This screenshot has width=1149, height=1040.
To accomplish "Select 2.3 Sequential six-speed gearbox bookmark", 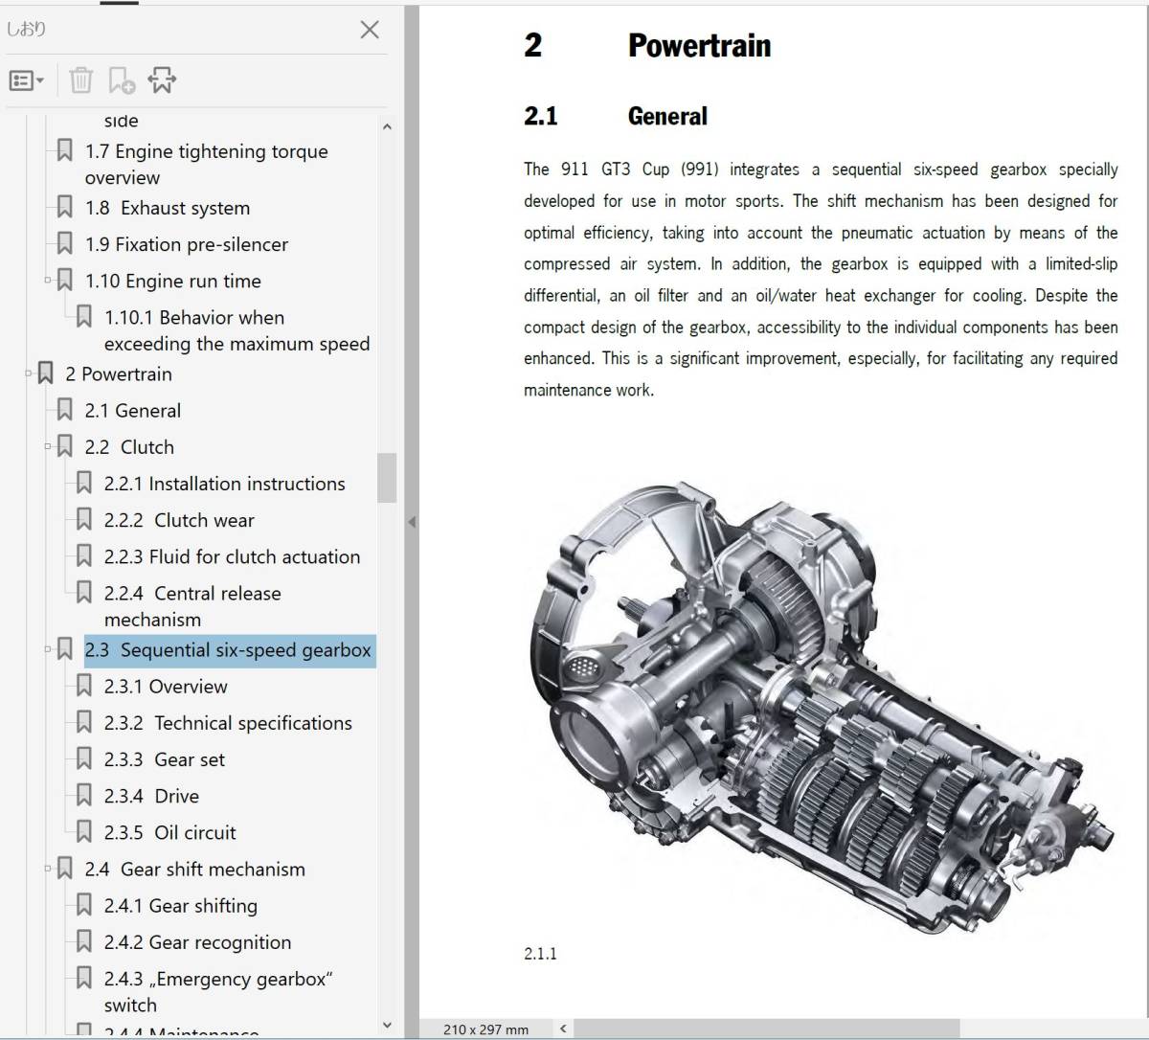I will point(228,650).
